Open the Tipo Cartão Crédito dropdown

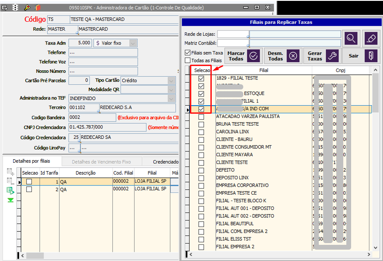tap(172, 81)
